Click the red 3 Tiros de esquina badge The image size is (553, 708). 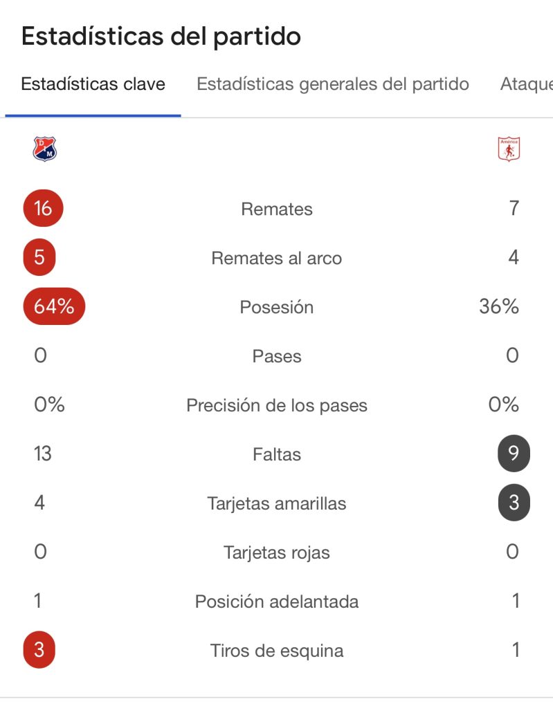pyautogui.click(x=39, y=650)
